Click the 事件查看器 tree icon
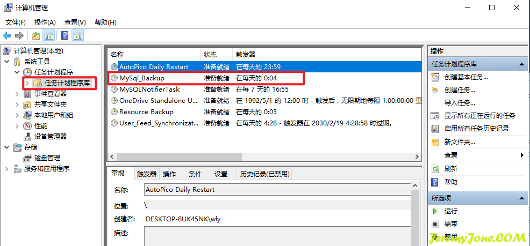Image resolution: width=530 pixels, height=246 pixels. coord(27,94)
